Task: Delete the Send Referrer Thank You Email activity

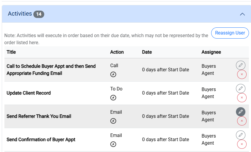Action: coord(242,121)
